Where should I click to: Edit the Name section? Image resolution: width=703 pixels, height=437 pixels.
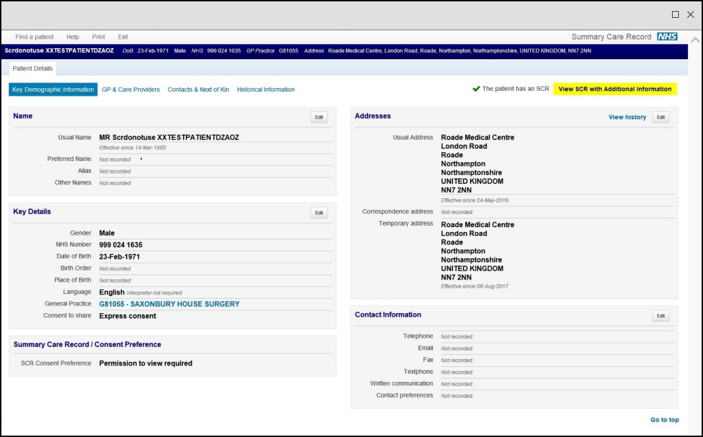click(x=319, y=117)
